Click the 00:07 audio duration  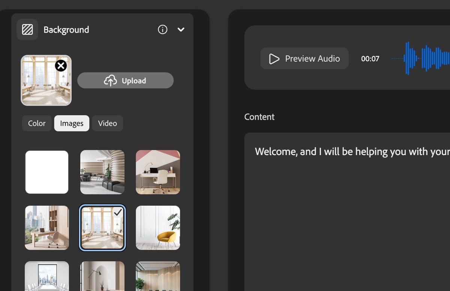pyautogui.click(x=370, y=59)
